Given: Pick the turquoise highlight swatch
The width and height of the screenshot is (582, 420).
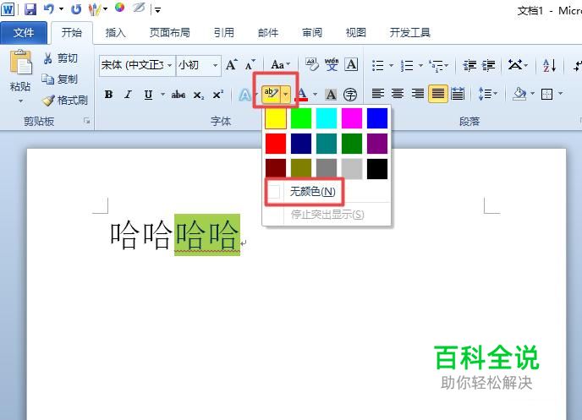Looking at the screenshot, I should (x=327, y=118).
